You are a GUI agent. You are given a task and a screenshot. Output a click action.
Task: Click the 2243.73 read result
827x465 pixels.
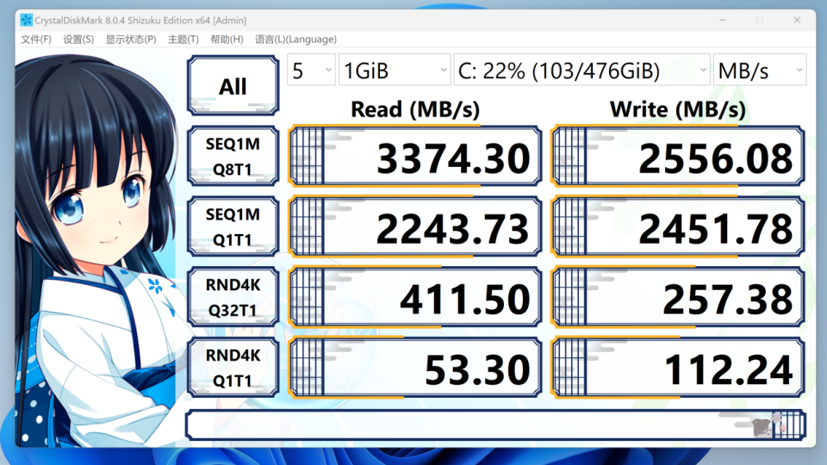tap(415, 226)
